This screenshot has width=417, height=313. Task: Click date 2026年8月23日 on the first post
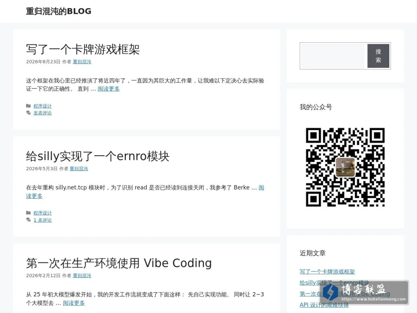(43, 62)
